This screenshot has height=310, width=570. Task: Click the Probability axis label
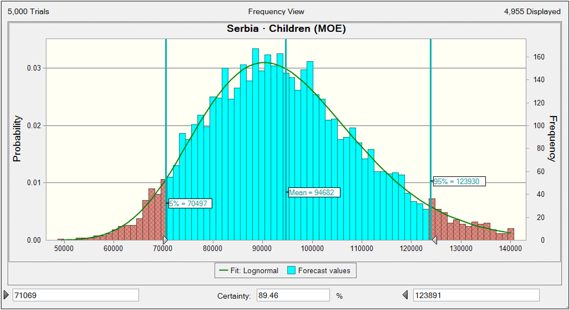coord(17,139)
